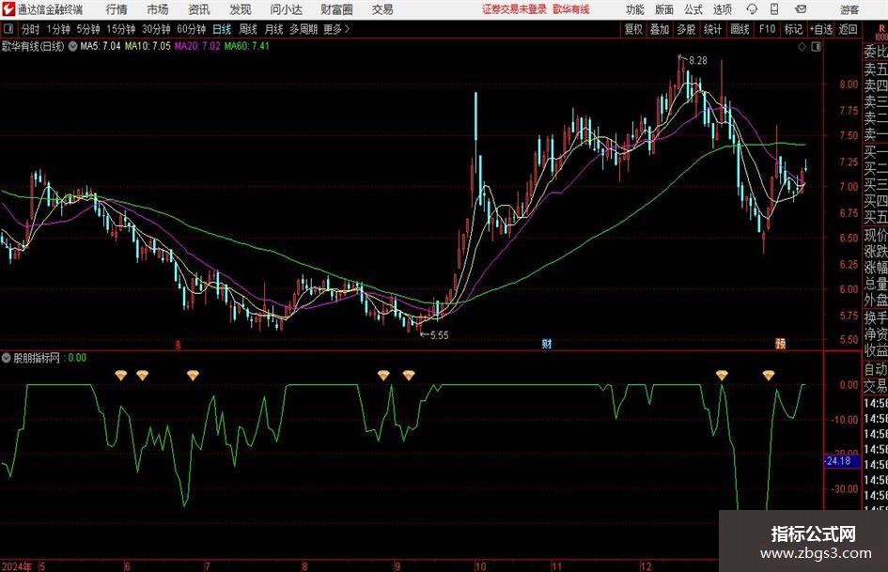Toggle the side panel icon in chart corner
This screenshot has width=888, height=572.
(x=816, y=47)
